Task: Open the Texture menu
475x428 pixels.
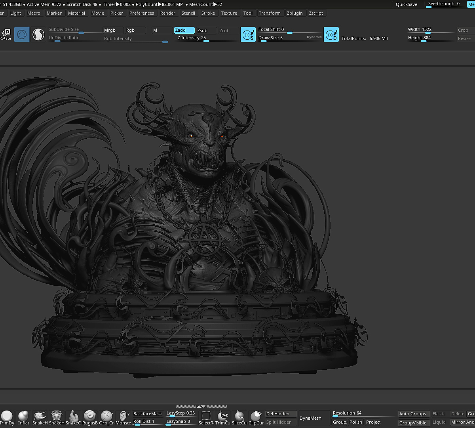Action: [229, 13]
